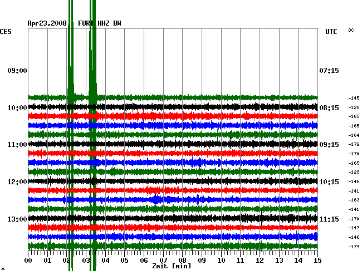Click the '07:15' UTC time label
This screenshot has height=275, width=362.
329,71
